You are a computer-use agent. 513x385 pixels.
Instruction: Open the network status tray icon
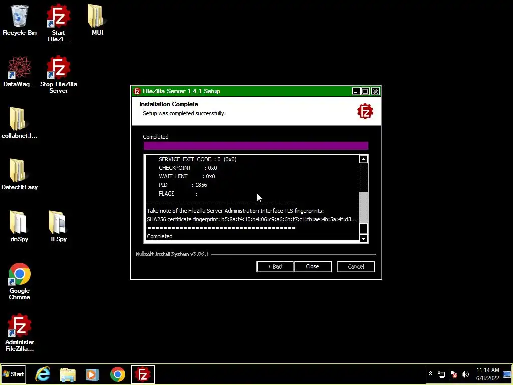[x=441, y=374]
